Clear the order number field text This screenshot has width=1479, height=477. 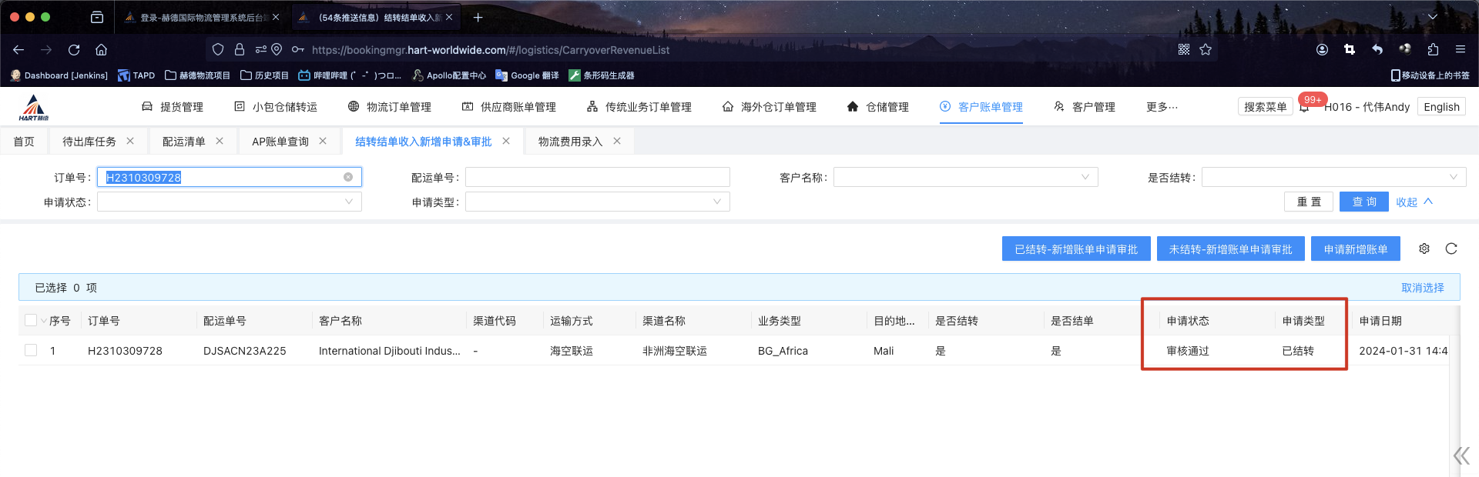click(x=348, y=177)
